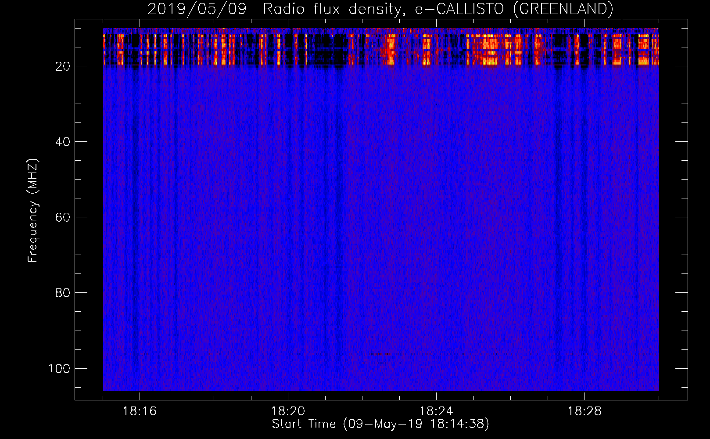This screenshot has width=710, height=439.
Task: Click the '60' frequency tick label
Action: [63, 217]
